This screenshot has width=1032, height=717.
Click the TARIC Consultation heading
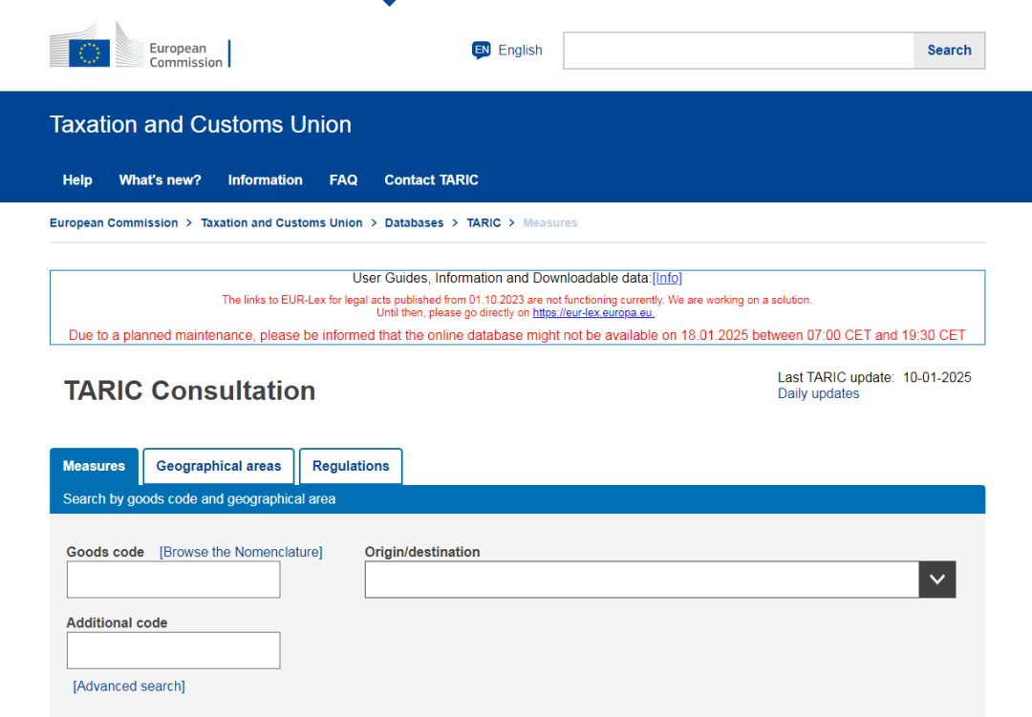pyautogui.click(x=190, y=390)
